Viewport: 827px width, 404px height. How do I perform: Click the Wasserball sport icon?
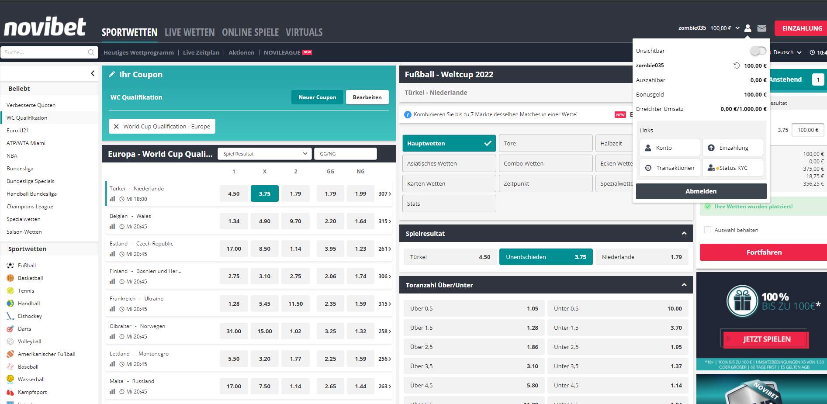point(10,379)
